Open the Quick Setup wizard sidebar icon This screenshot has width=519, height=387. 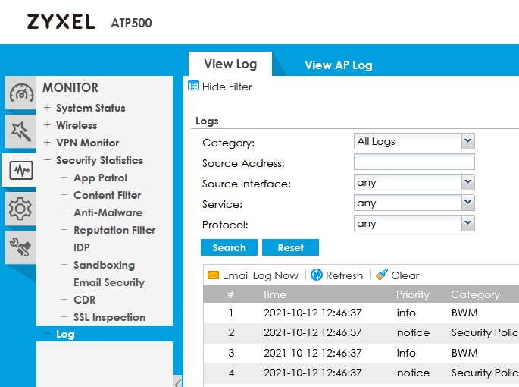(19, 131)
